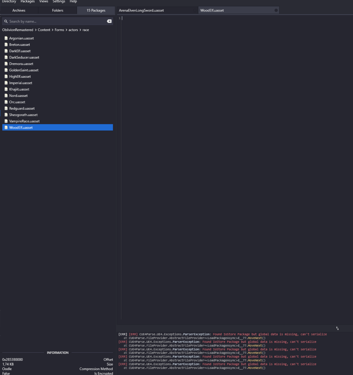Go to race in the breadcrumb
353x375 pixels.
click(86, 30)
